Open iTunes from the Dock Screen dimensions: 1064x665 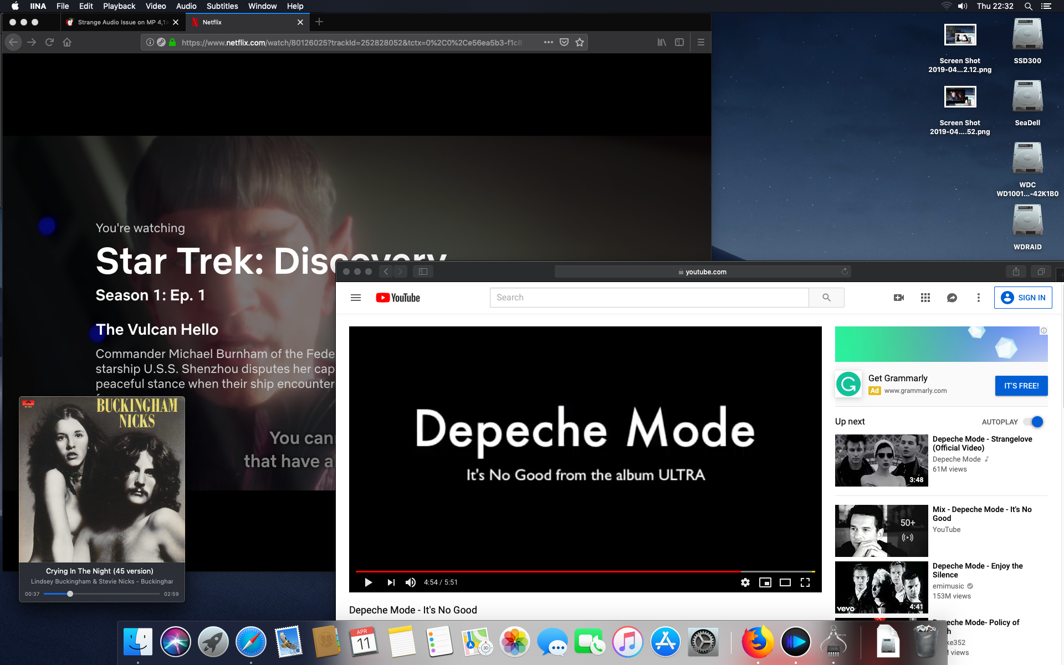click(627, 642)
